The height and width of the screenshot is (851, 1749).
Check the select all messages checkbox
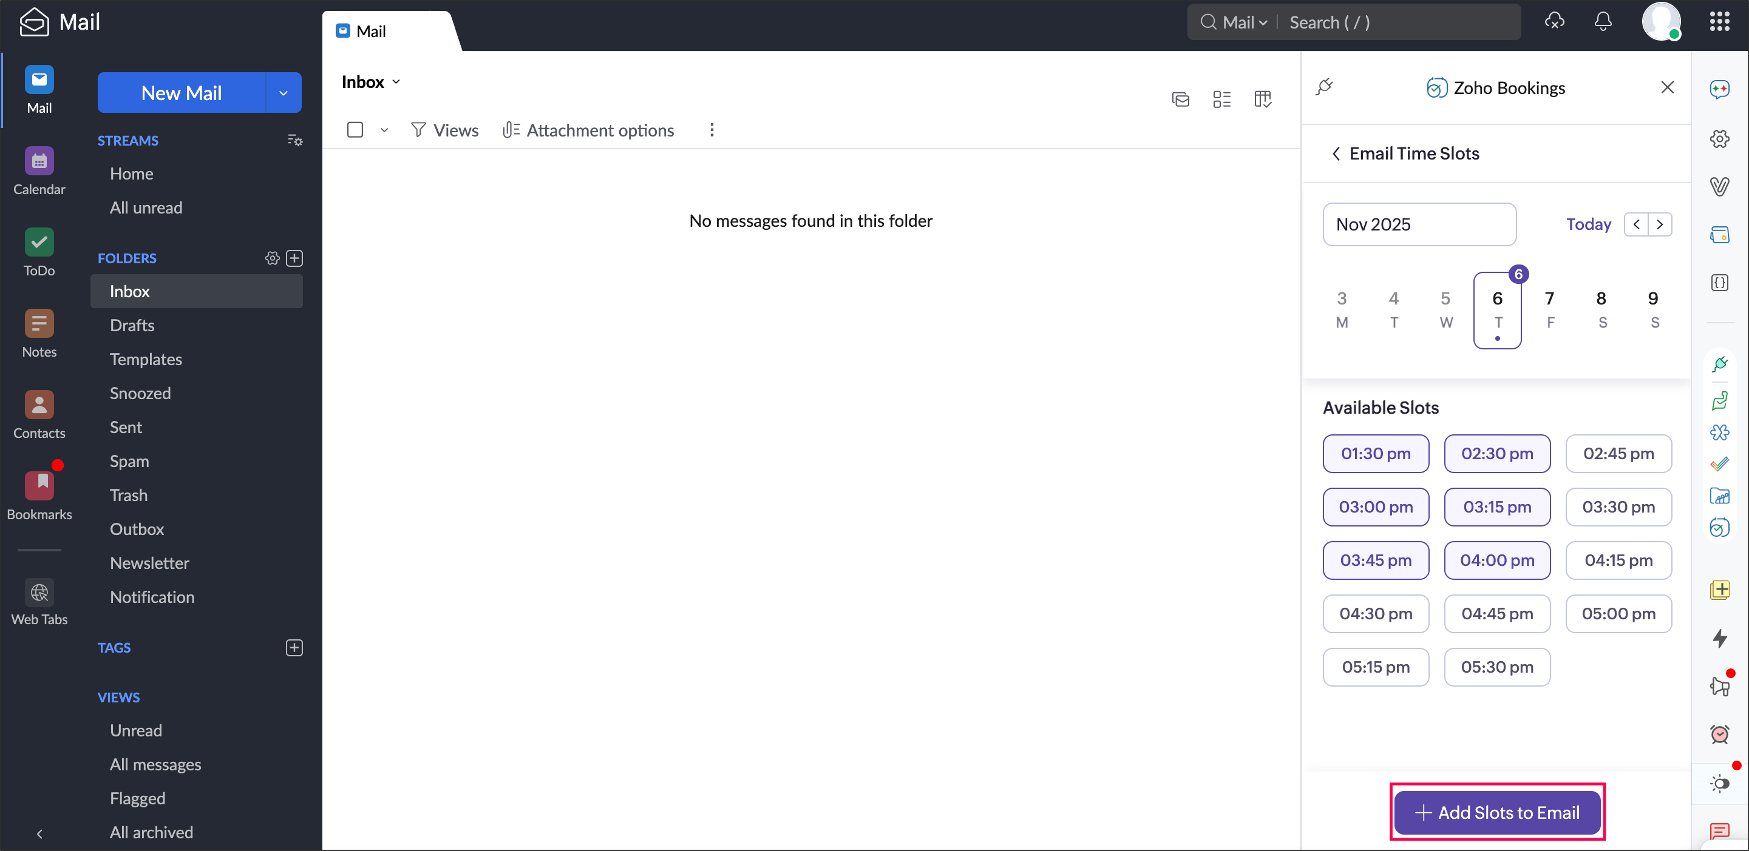pyautogui.click(x=355, y=130)
